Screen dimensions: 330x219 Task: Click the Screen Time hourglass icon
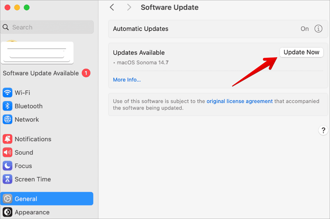pos(7,179)
